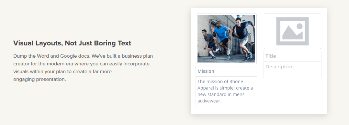
Task: Click the runner in the gray shirt
Action: click(209, 43)
